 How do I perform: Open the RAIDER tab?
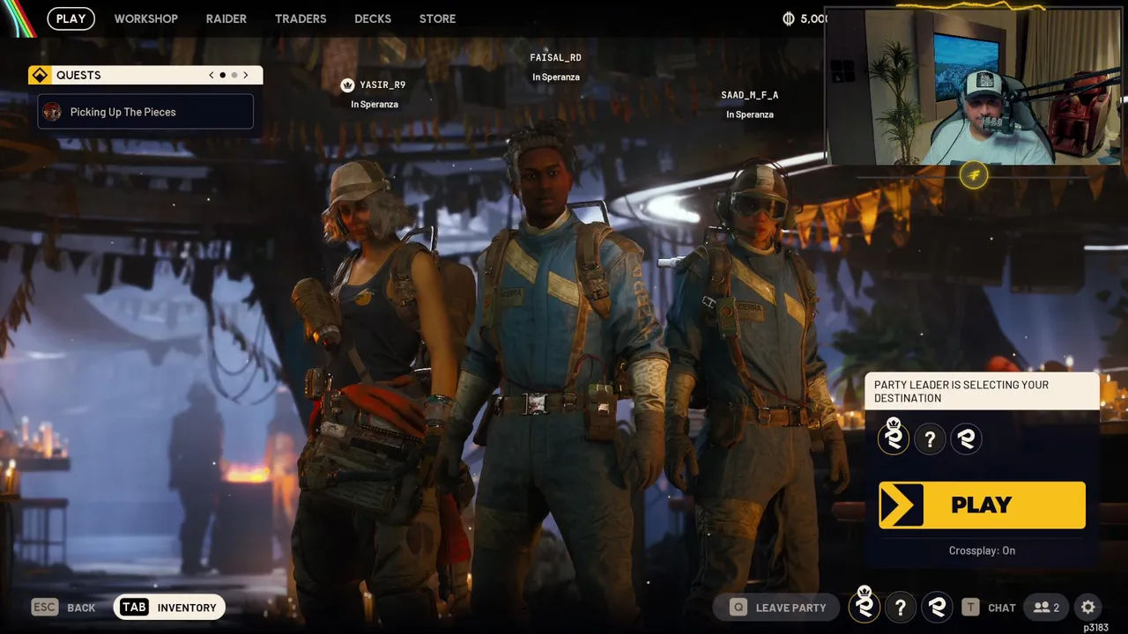coord(226,18)
